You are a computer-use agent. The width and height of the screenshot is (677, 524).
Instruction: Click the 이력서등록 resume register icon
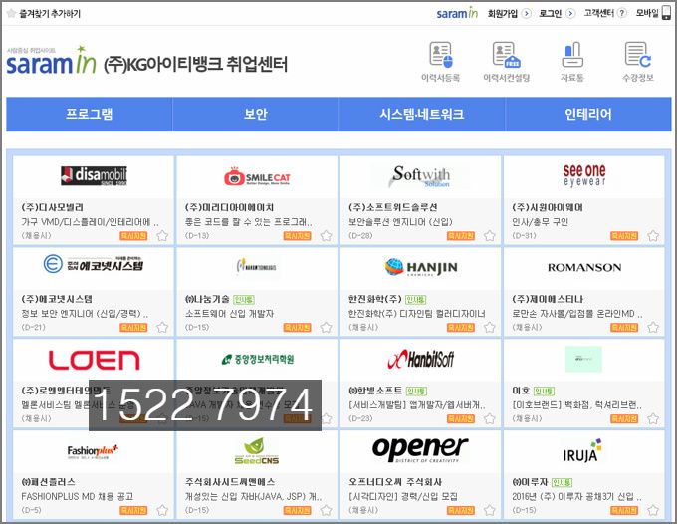[440, 55]
